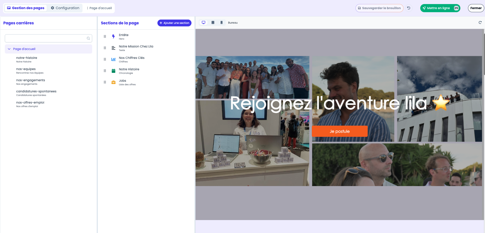Select the desktop preview icon

tap(203, 23)
